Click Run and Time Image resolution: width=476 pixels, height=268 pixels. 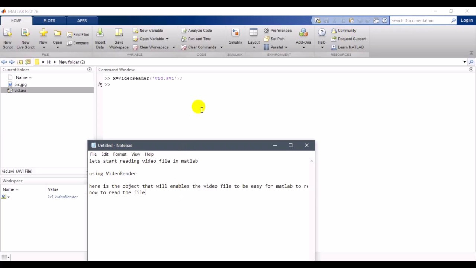pyautogui.click(x=196, y=39)
